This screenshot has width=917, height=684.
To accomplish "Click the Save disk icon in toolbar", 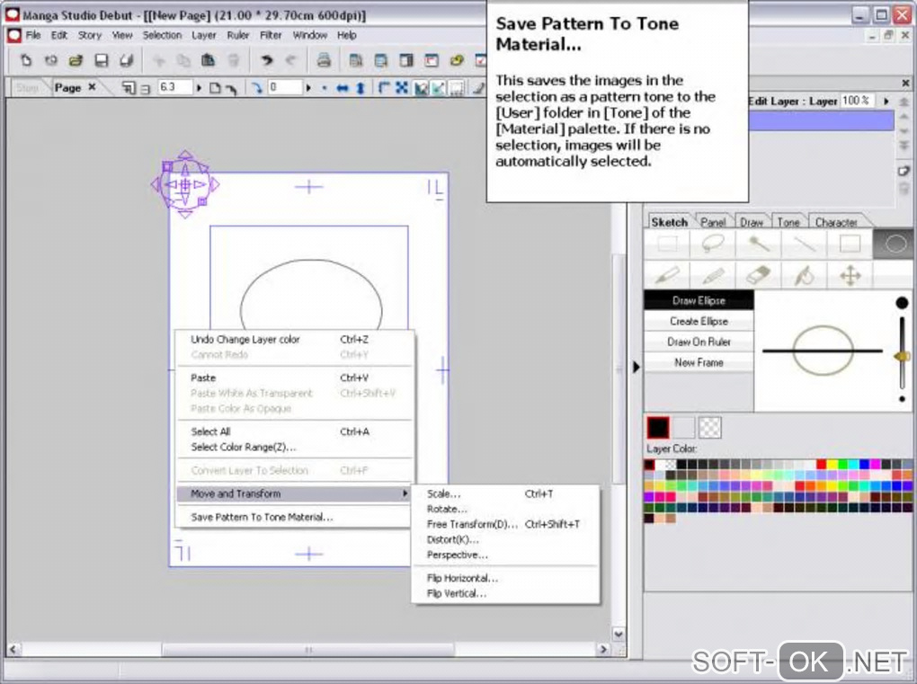I will coord(101,61).
